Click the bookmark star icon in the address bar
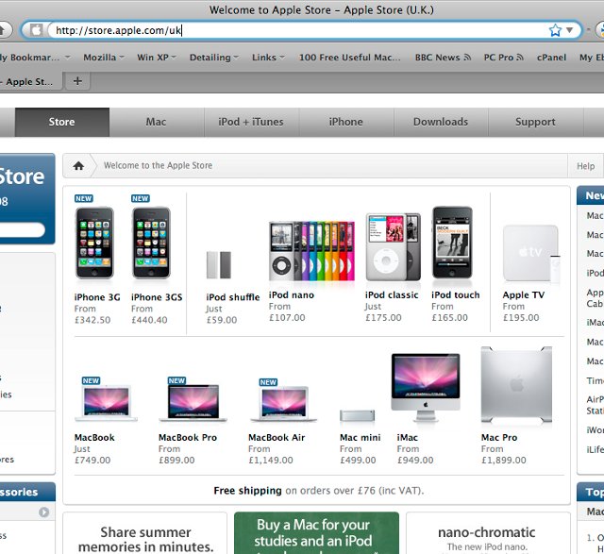 [555, 30]
